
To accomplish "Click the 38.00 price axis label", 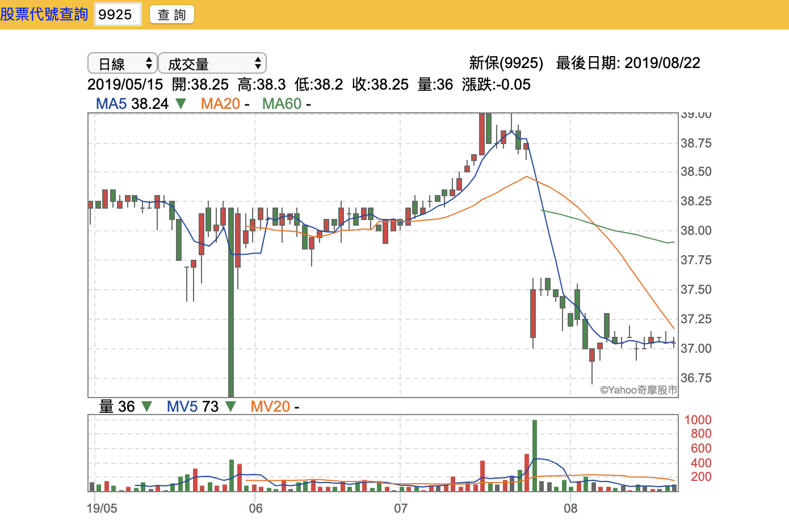I will pos(696,231).
